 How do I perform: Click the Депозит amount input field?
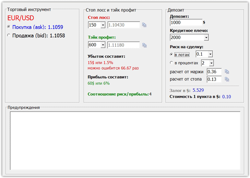click(185, 22)
